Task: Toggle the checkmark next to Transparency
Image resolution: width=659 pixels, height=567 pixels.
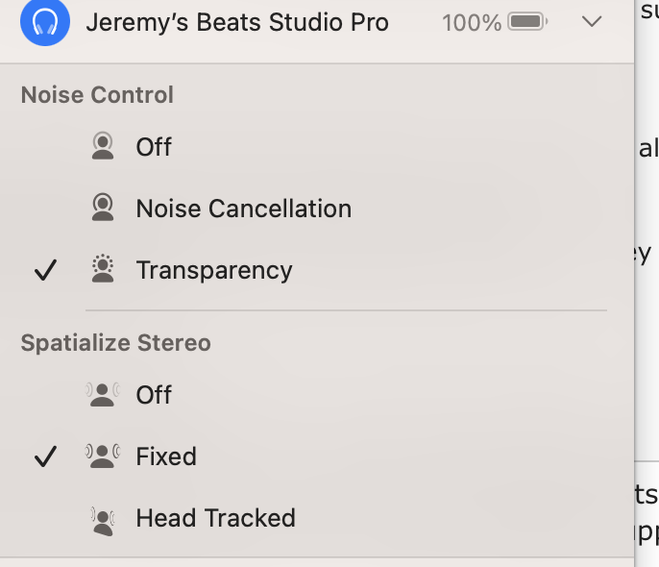Action: 45,271
